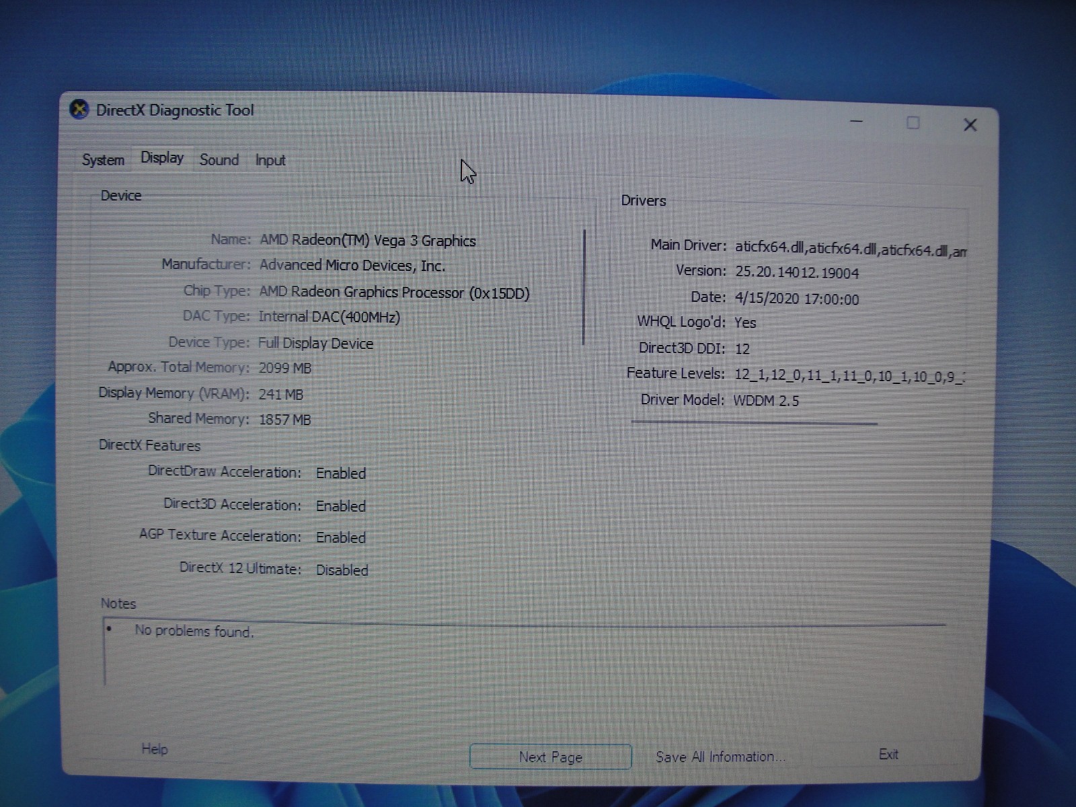The width and height of the screenshot is (1076, 807).
Task: Maximize the DirectX Diagnostic Tool window
Action: pyautogui.click(x=913, y=122)
